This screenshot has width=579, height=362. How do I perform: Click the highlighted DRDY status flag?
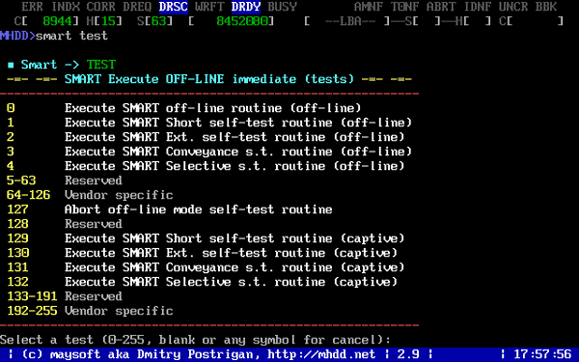(245, 7)
